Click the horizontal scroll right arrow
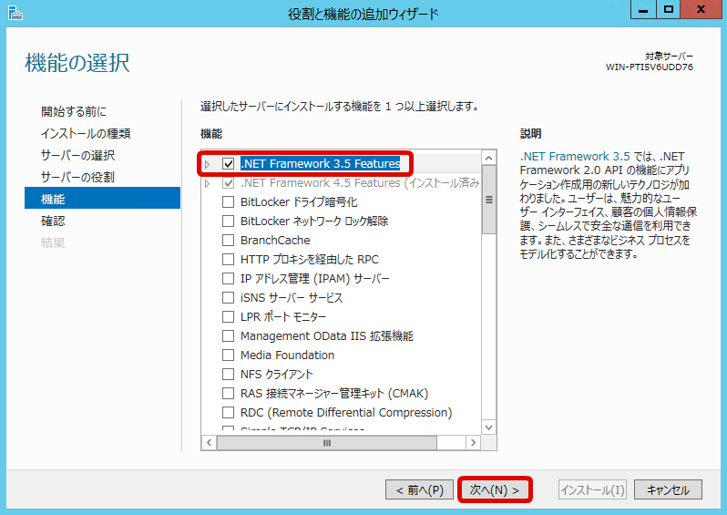Image resolution: width=727 pixels, height=515 pixels. click(x=473, y=443)
